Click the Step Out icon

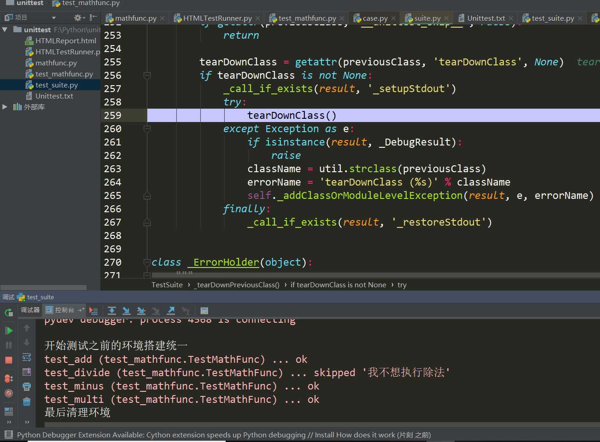click(171, 311)
